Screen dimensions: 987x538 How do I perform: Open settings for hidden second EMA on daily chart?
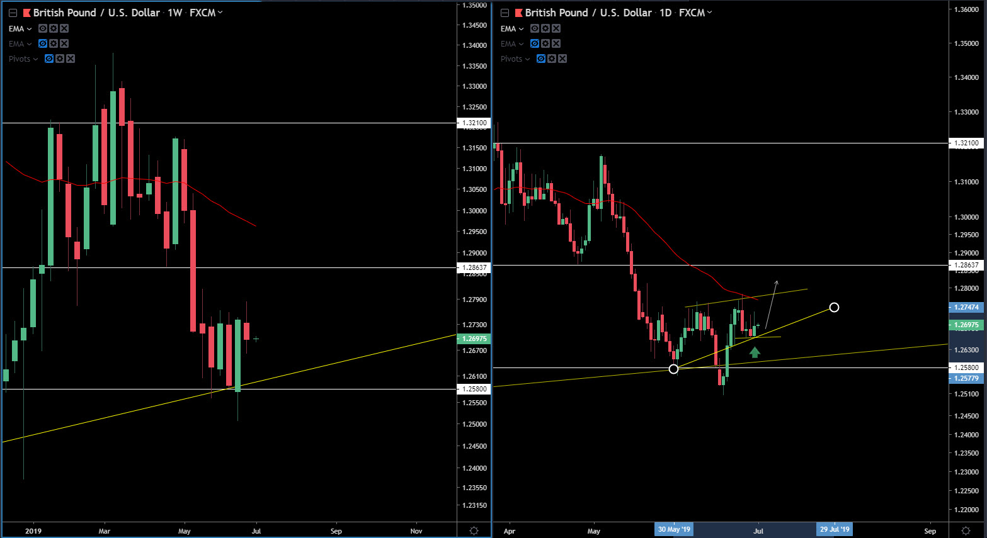[x=545, y=44]
